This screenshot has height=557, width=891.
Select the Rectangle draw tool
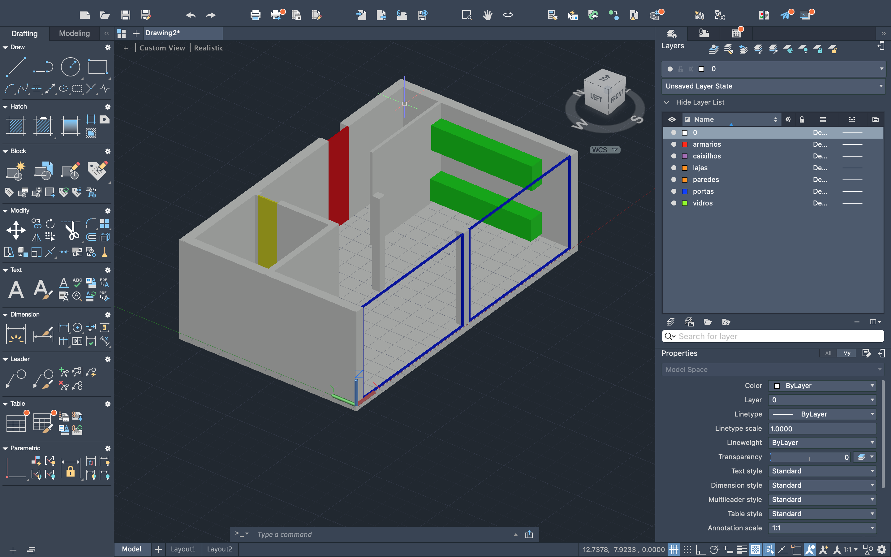97,67
